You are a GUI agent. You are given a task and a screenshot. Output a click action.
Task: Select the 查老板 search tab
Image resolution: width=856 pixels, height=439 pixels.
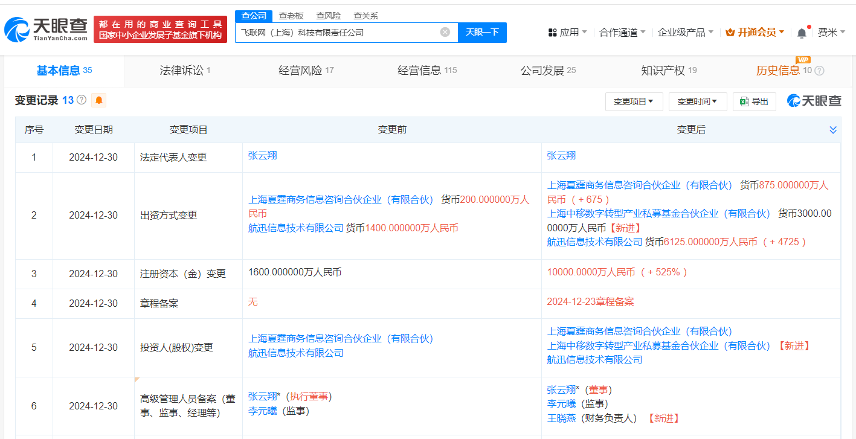291,16
